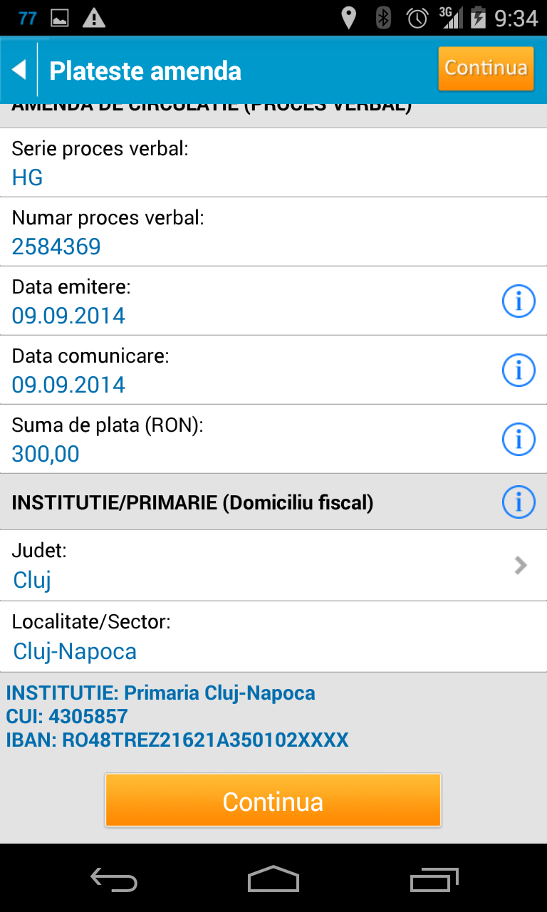Open info for Institutie/Primarie section

[519, 502]
